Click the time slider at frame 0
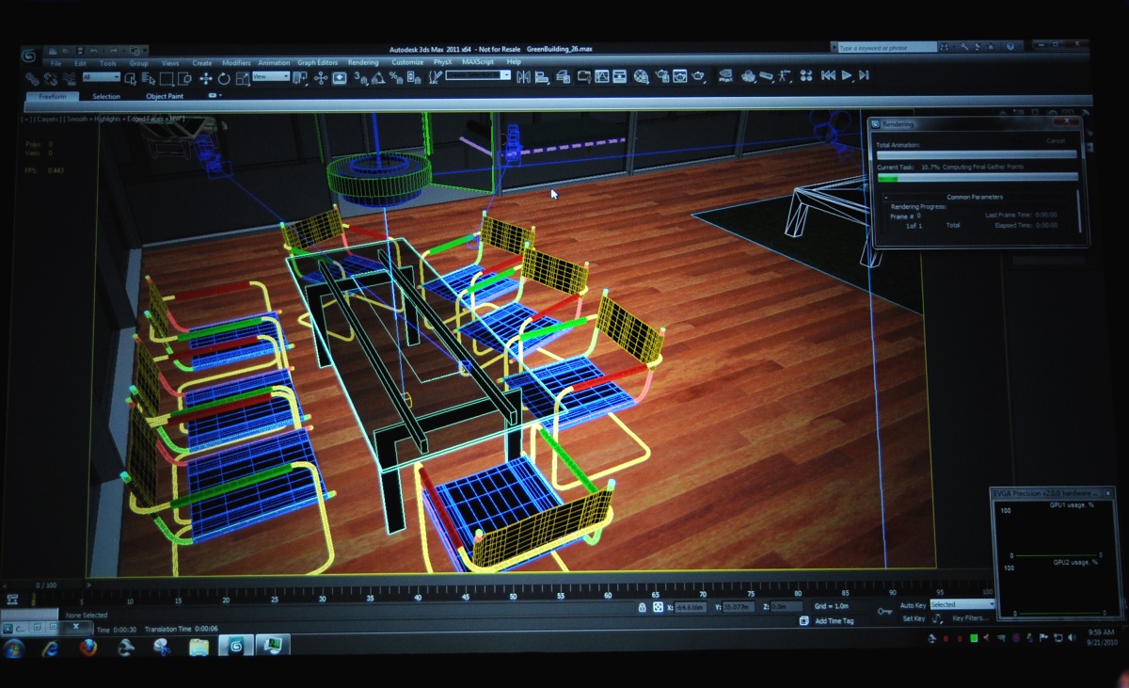This screenshot has width=1129, height=688. coord(49,585)
